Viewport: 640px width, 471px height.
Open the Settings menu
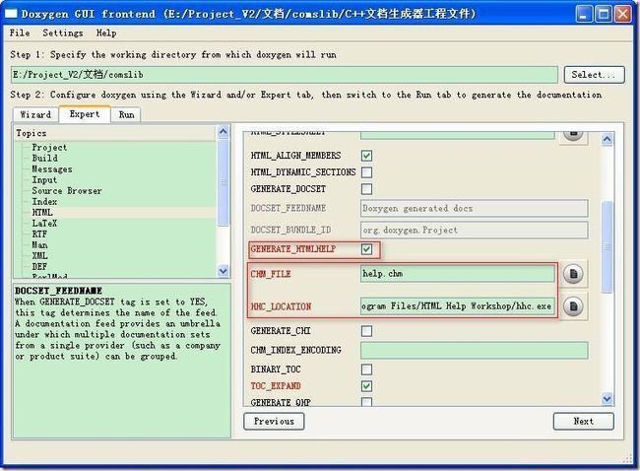63,34
